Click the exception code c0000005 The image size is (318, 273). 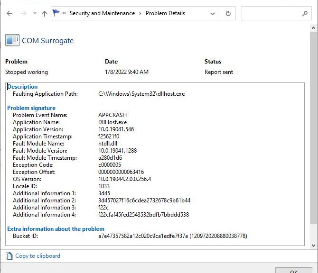[x=110, y=164]
